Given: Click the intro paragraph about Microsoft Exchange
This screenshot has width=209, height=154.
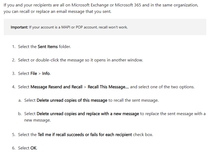Looking at the screenshot, I should pyautogui.click(x=101, y=8).
